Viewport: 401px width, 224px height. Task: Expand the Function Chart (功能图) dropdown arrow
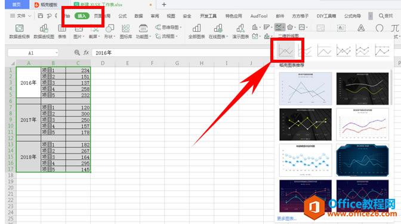pyautogui.click(x=150, y=36)
